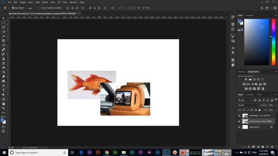Switch to the Swatches tab
The image size is (278, 156).
click(x=249, y=16)
